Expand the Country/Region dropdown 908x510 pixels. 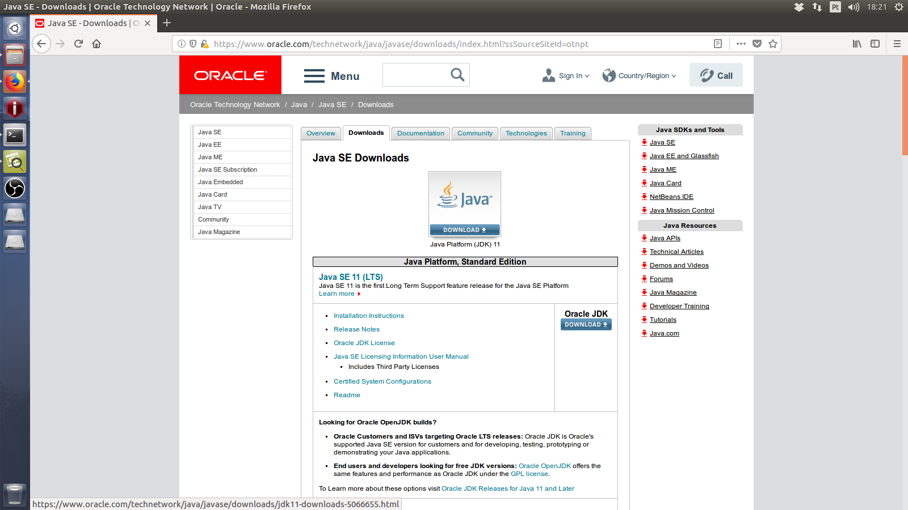click(x=640, y=76)
